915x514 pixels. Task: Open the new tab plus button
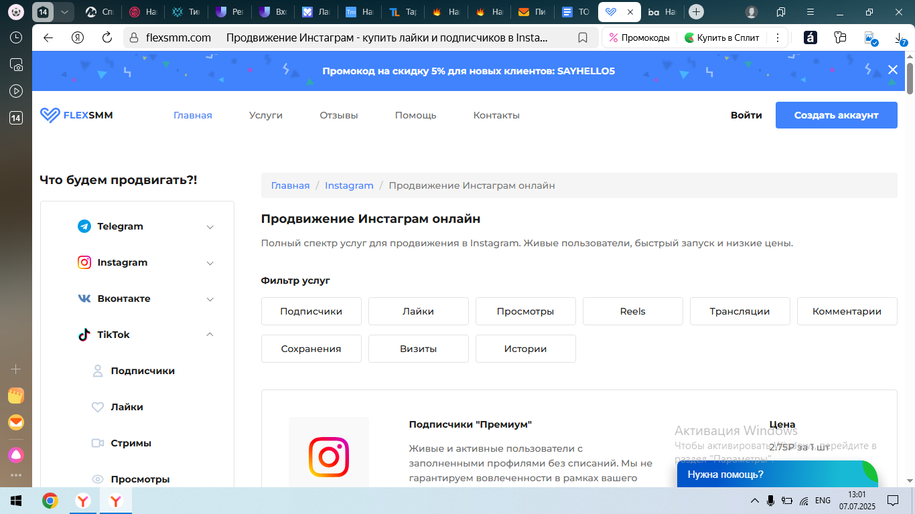(x=697, y=11)
